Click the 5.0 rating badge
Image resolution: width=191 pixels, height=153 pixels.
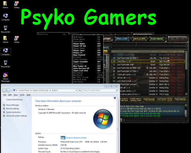point(63,138)
